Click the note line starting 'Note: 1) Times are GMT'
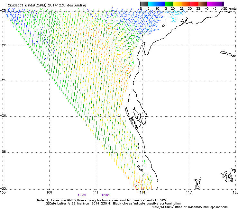This screenshot has height=209, width=238. pyautogui.click(x=102, y=200)
